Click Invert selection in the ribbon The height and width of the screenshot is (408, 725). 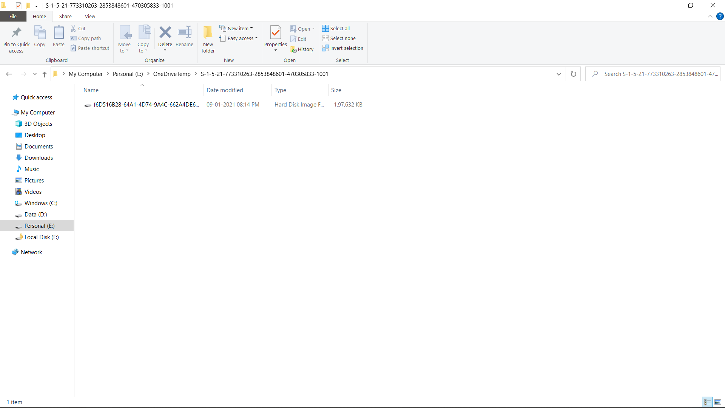coord(342,48)
